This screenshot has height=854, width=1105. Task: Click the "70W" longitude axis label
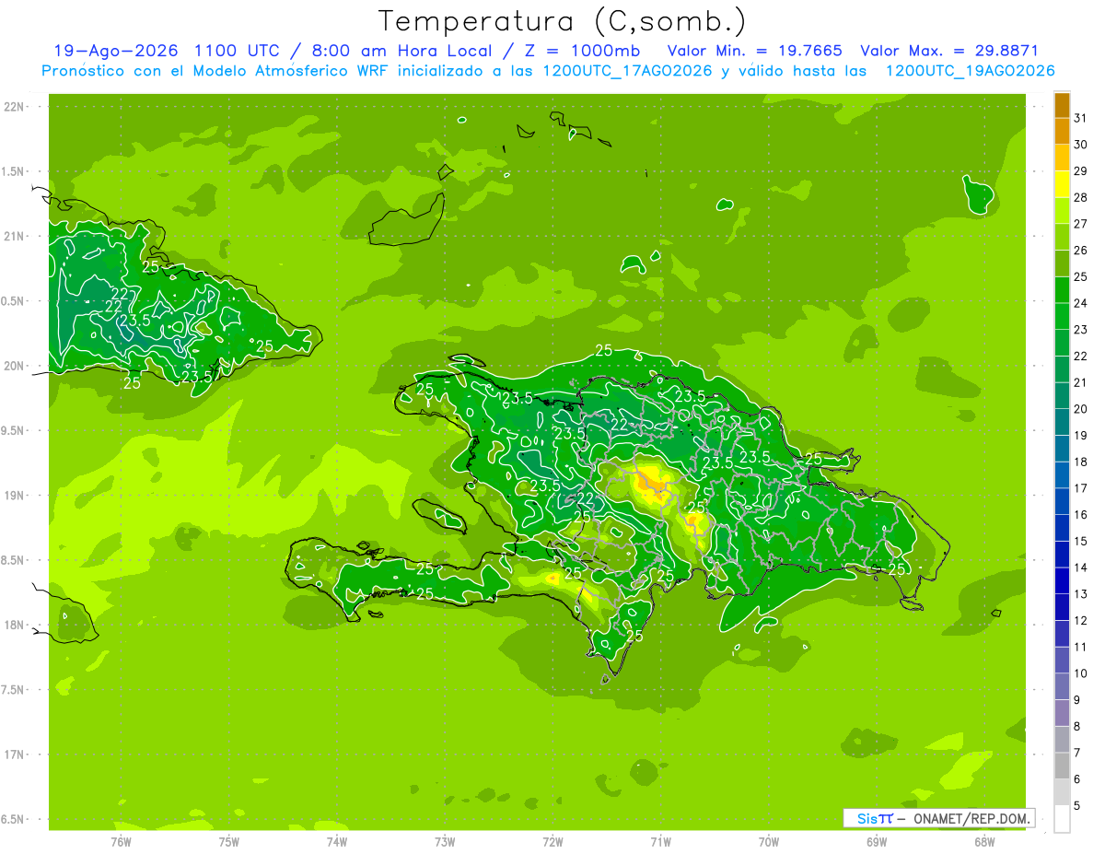tap(769, 842)
